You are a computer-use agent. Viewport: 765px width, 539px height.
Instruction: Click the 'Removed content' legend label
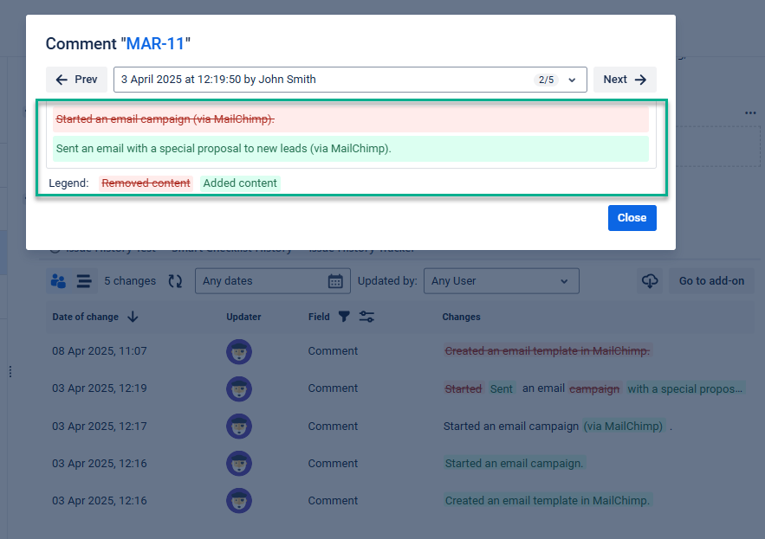146,183
